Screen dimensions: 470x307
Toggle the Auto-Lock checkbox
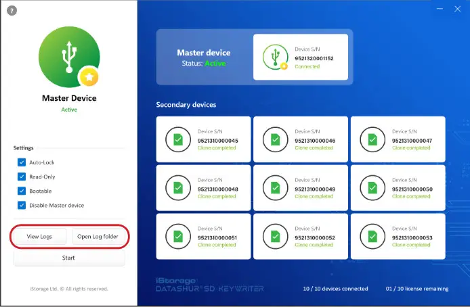pyautogui.click(x=22, y=162)
